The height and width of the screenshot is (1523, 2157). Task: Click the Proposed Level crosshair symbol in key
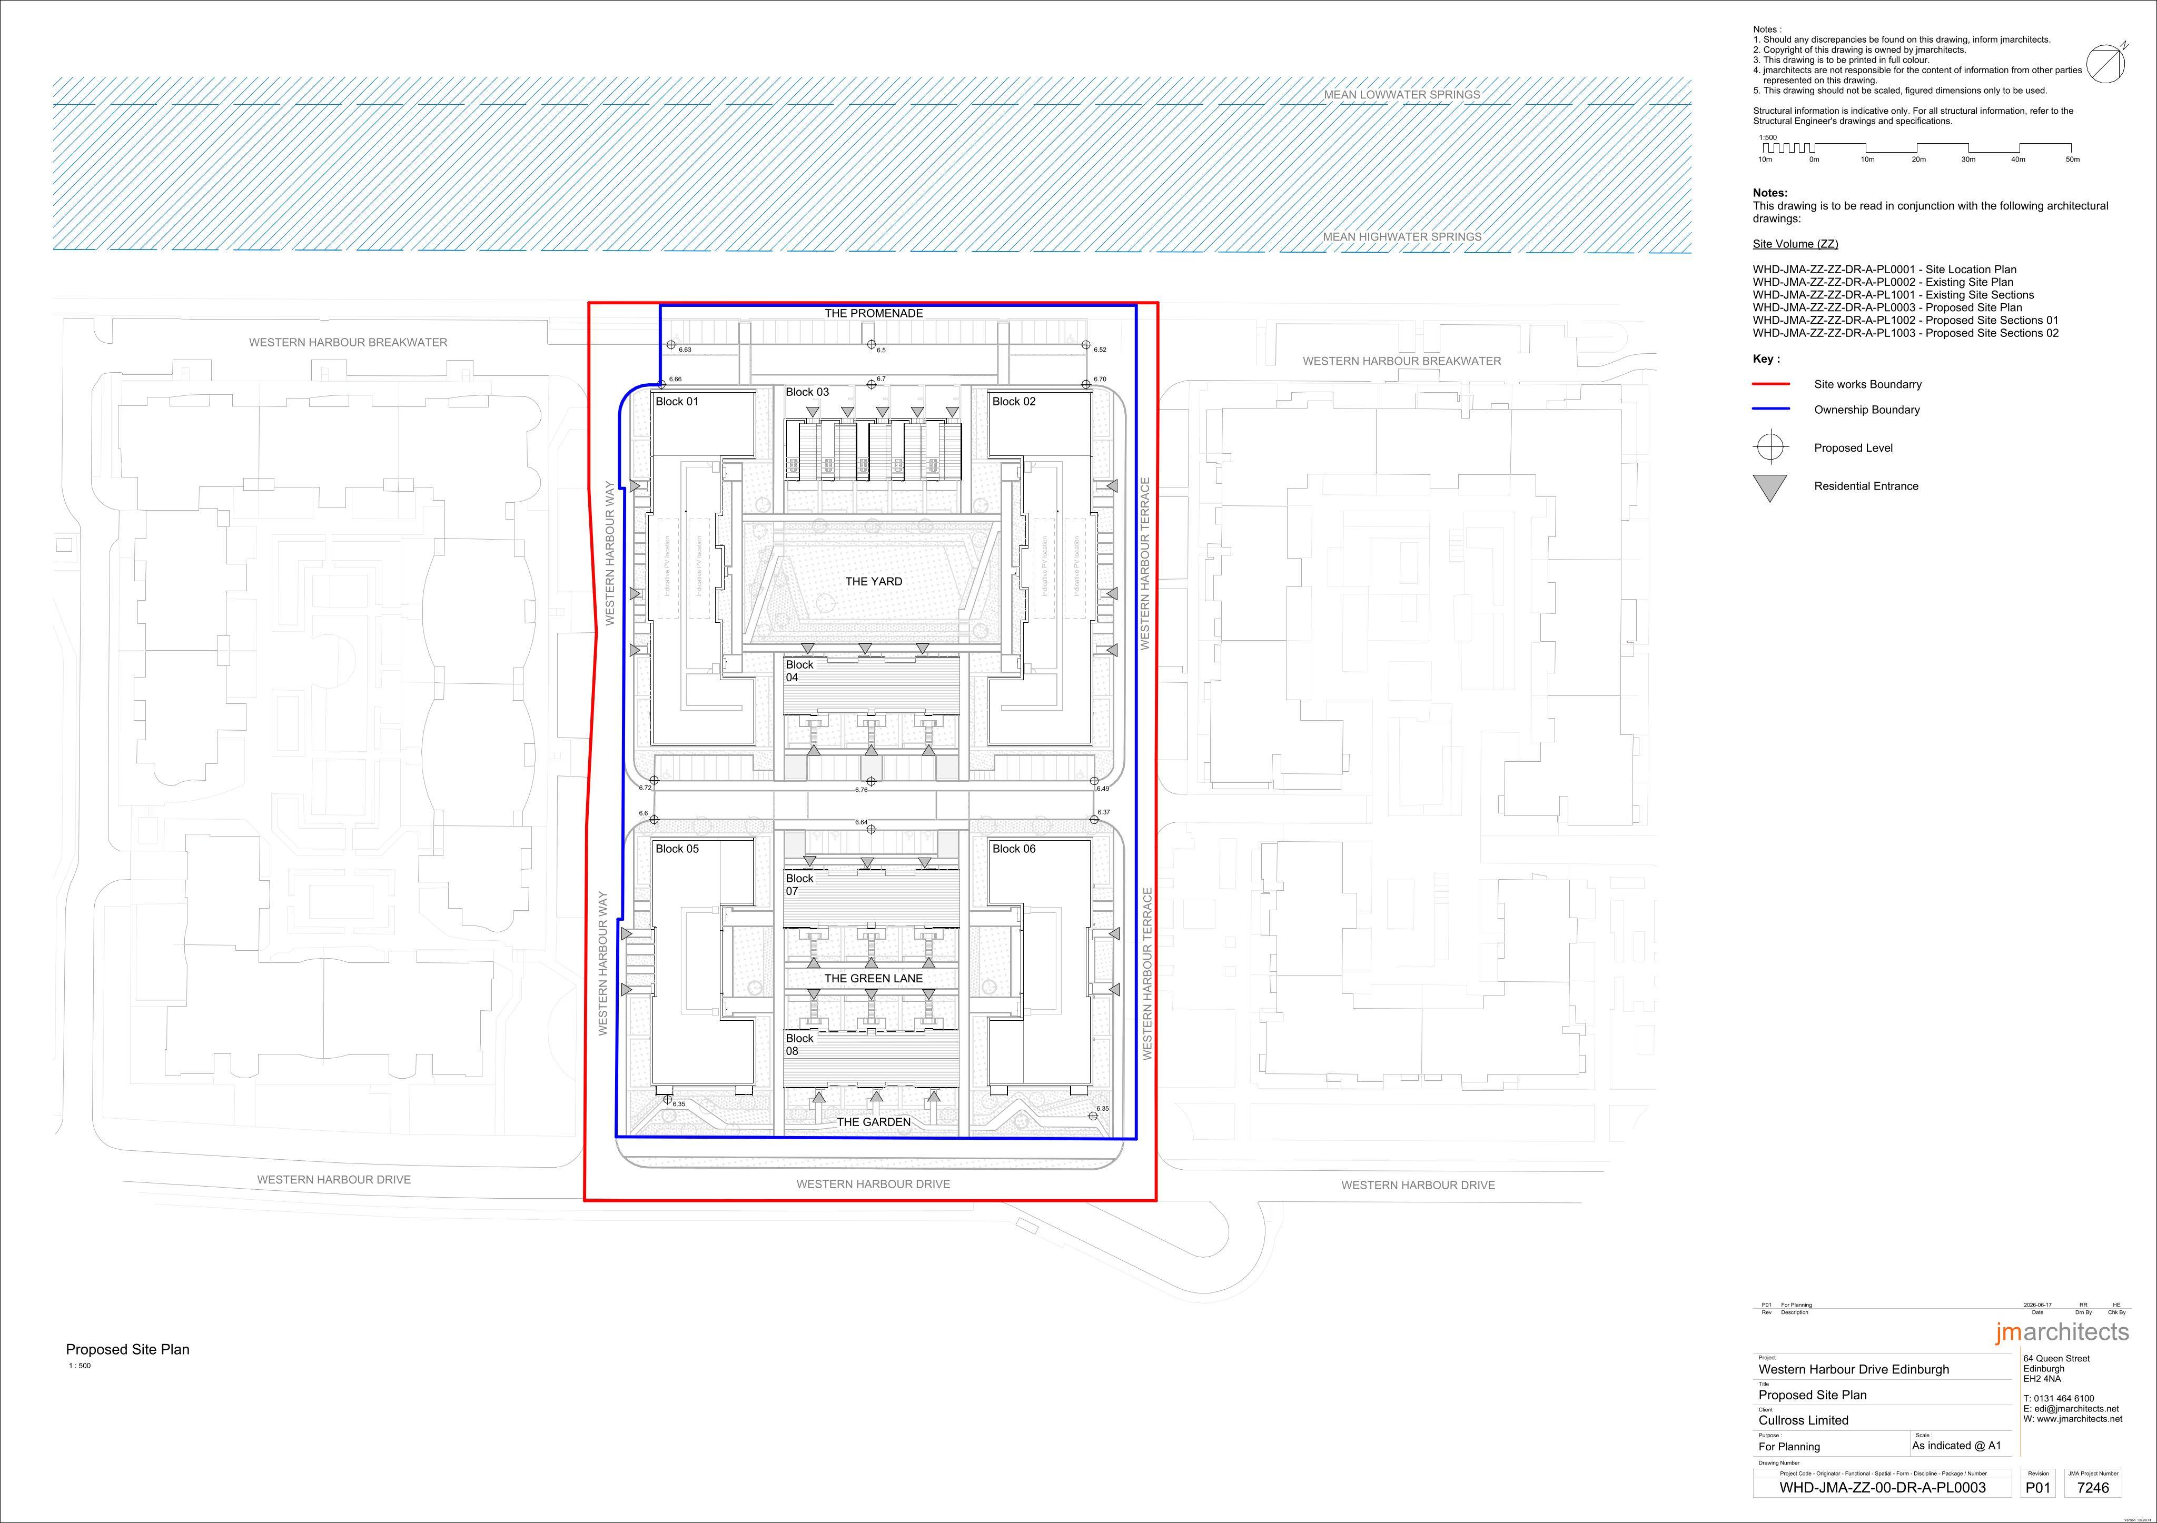click(1770, 447)
